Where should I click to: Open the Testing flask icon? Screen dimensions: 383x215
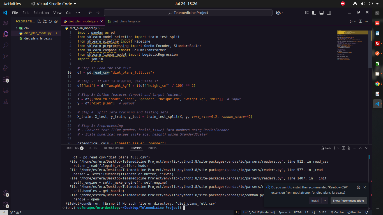pos(6,102)
